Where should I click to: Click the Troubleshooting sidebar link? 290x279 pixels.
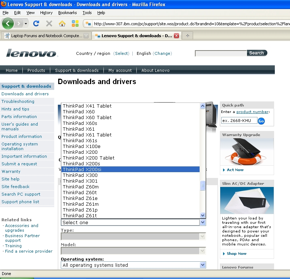[x=18, y=101]
